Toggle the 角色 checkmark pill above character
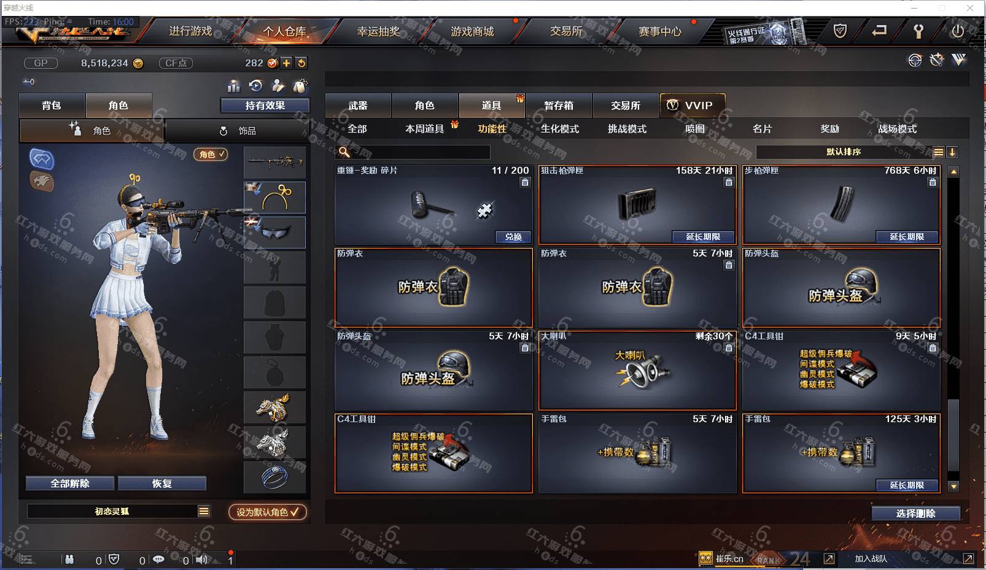Image resolution: width=986 pixels, height=570 pixels. coord(211,155)
